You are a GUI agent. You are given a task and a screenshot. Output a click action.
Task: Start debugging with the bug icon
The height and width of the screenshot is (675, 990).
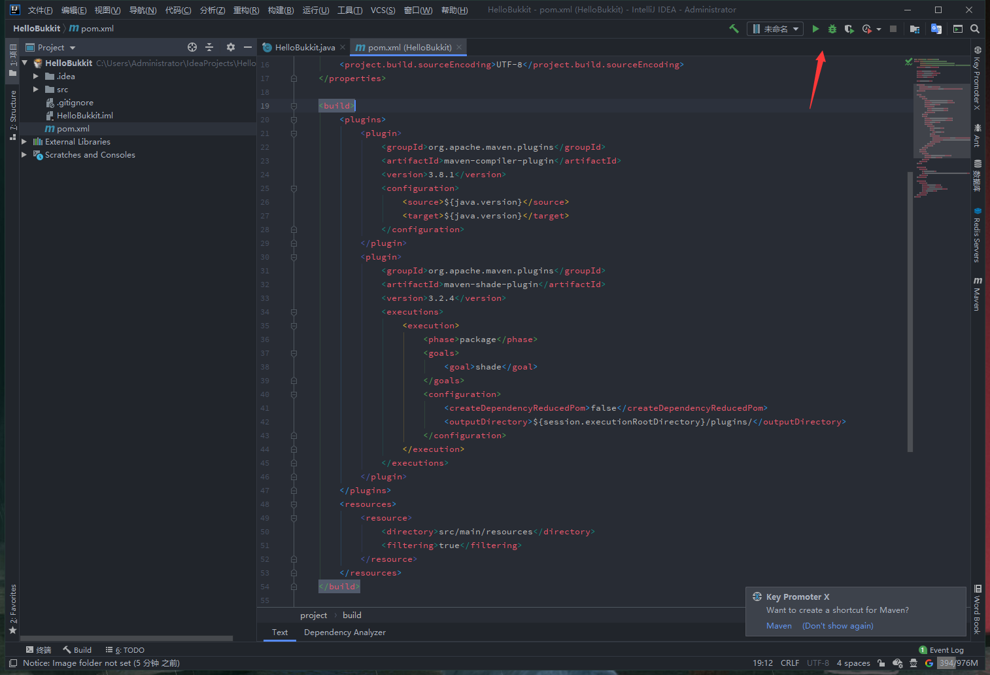click(832, 29)
